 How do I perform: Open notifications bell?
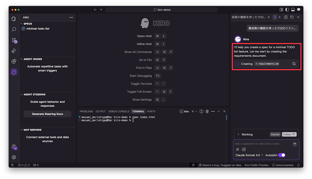click(298, 165)
